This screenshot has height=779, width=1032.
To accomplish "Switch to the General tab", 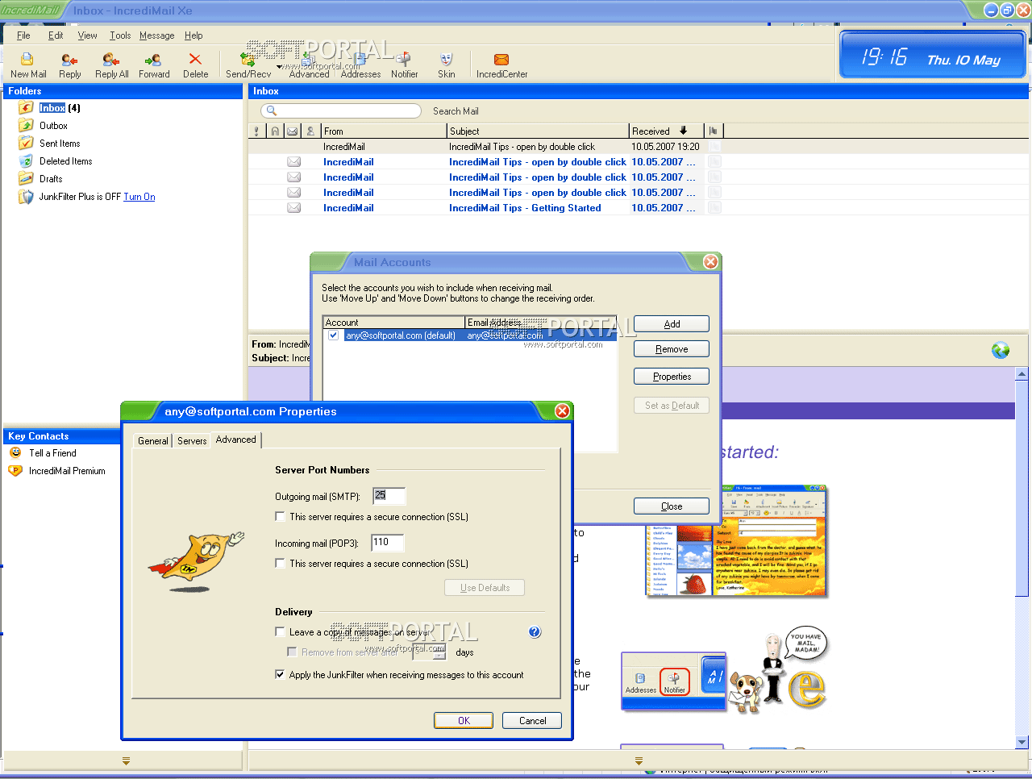I will [153, 441].
